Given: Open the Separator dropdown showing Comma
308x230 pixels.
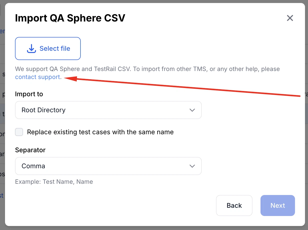Looking at the screenshot, I should click(108, 166).
